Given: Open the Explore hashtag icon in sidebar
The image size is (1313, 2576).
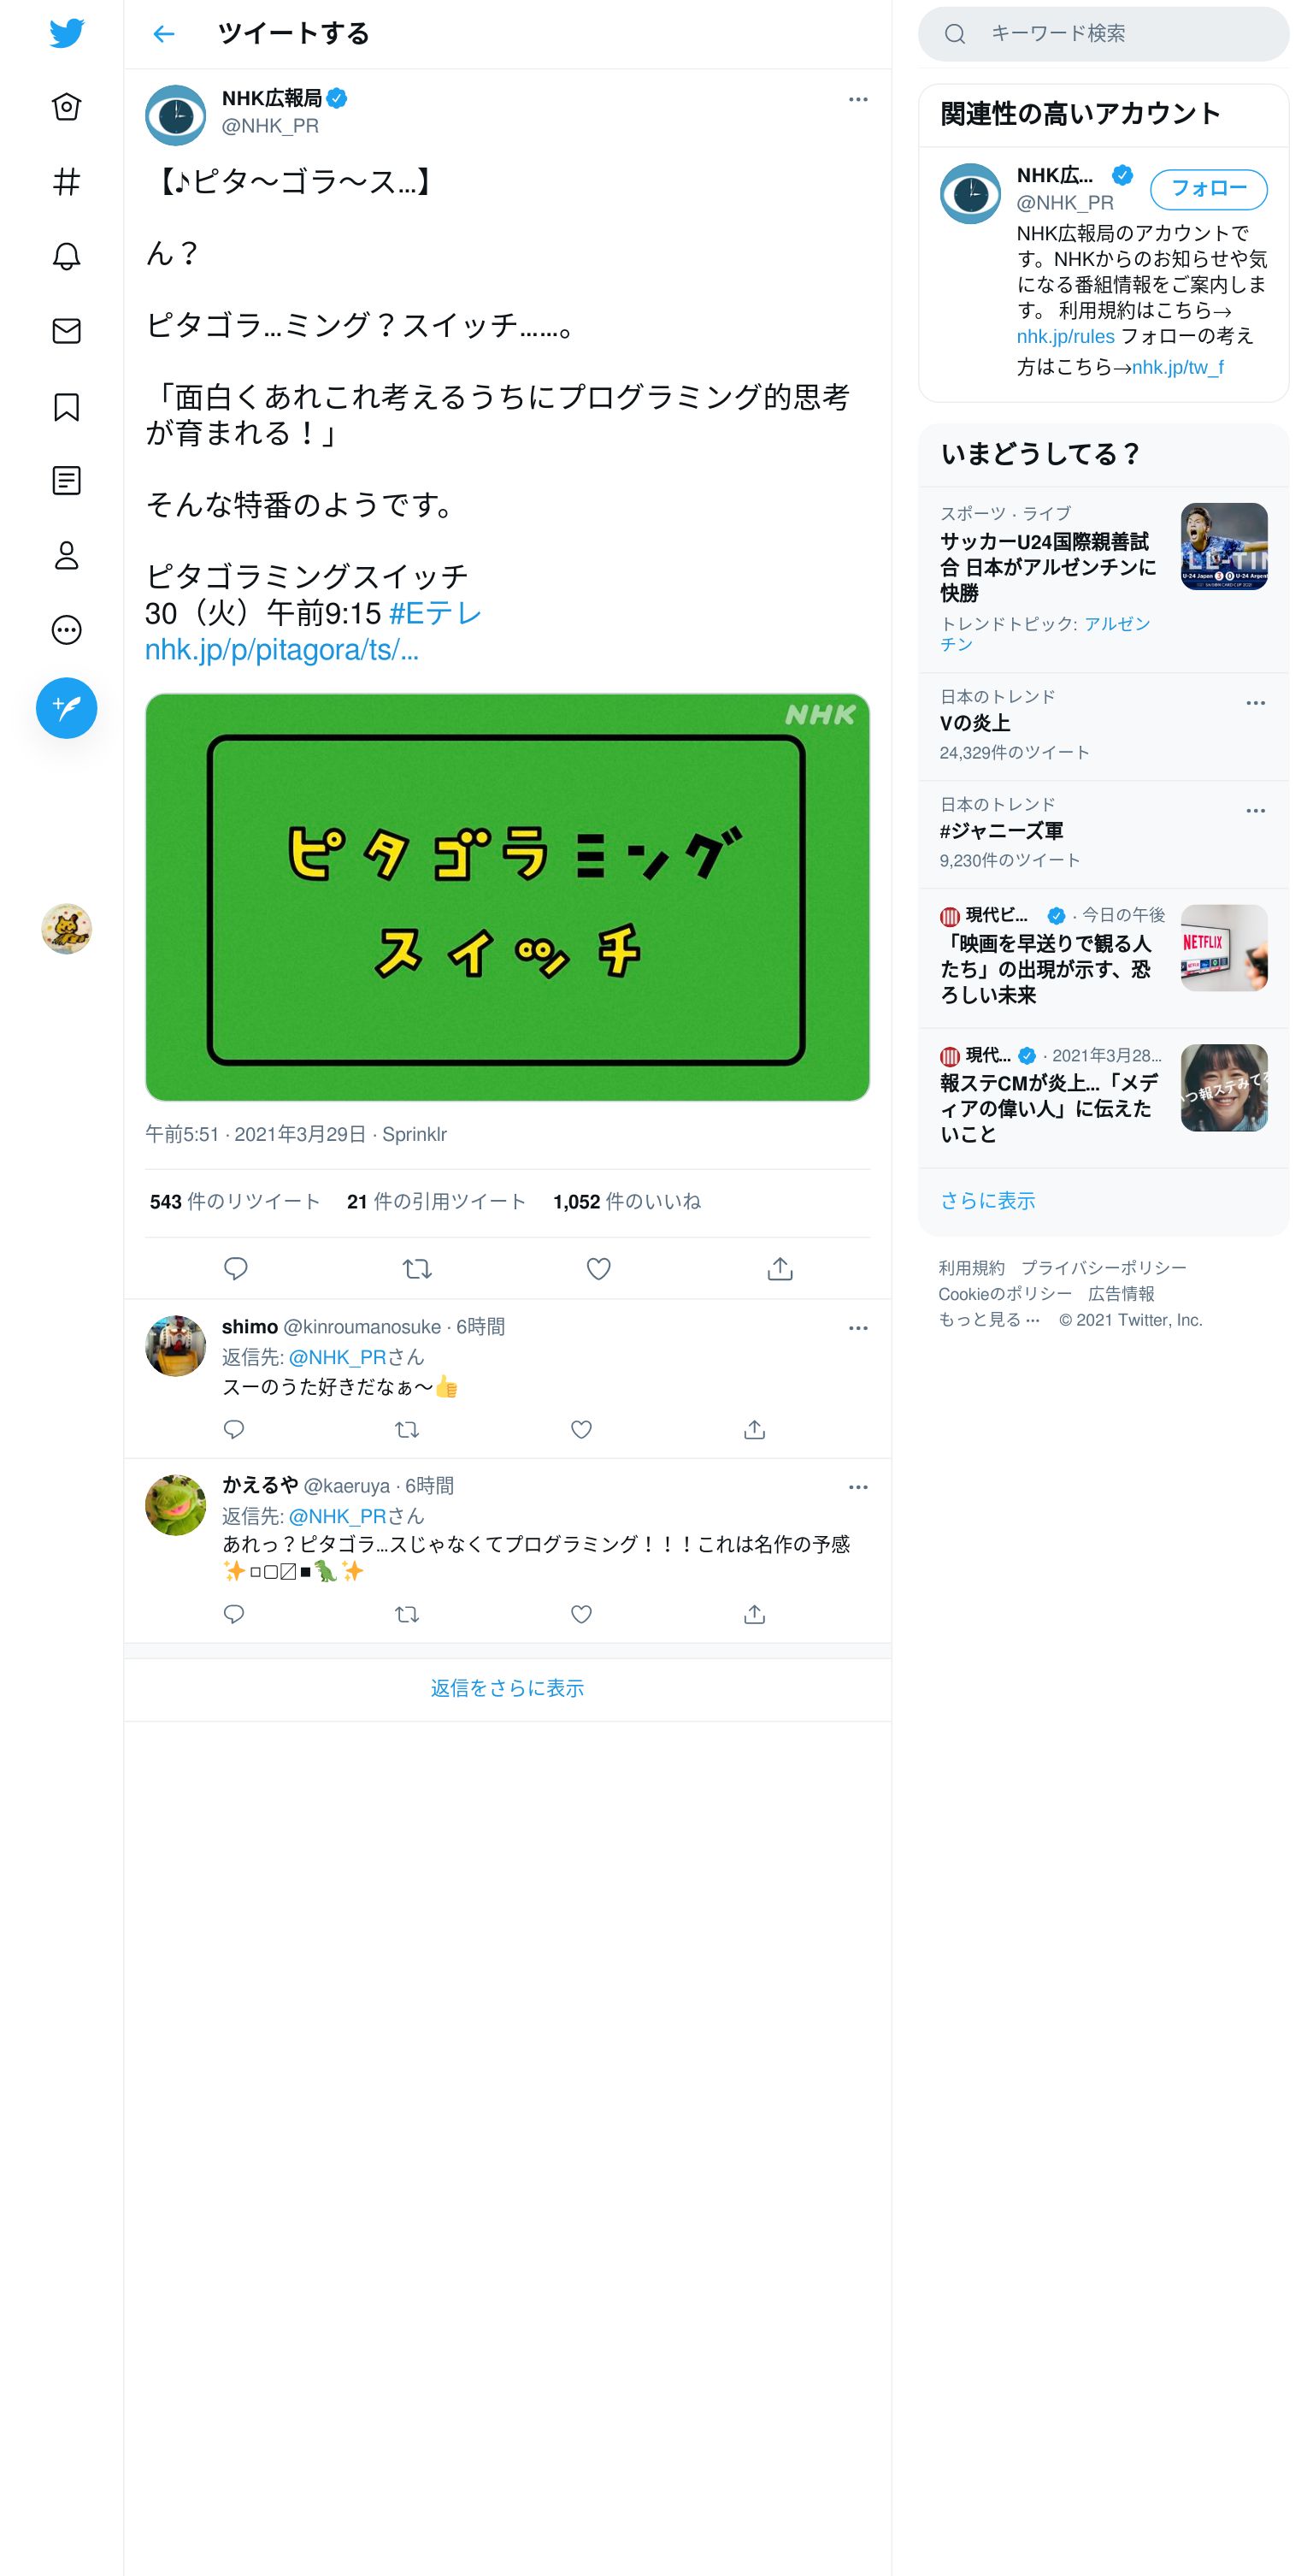Looking at the screenshot, I should coord(67,182).
